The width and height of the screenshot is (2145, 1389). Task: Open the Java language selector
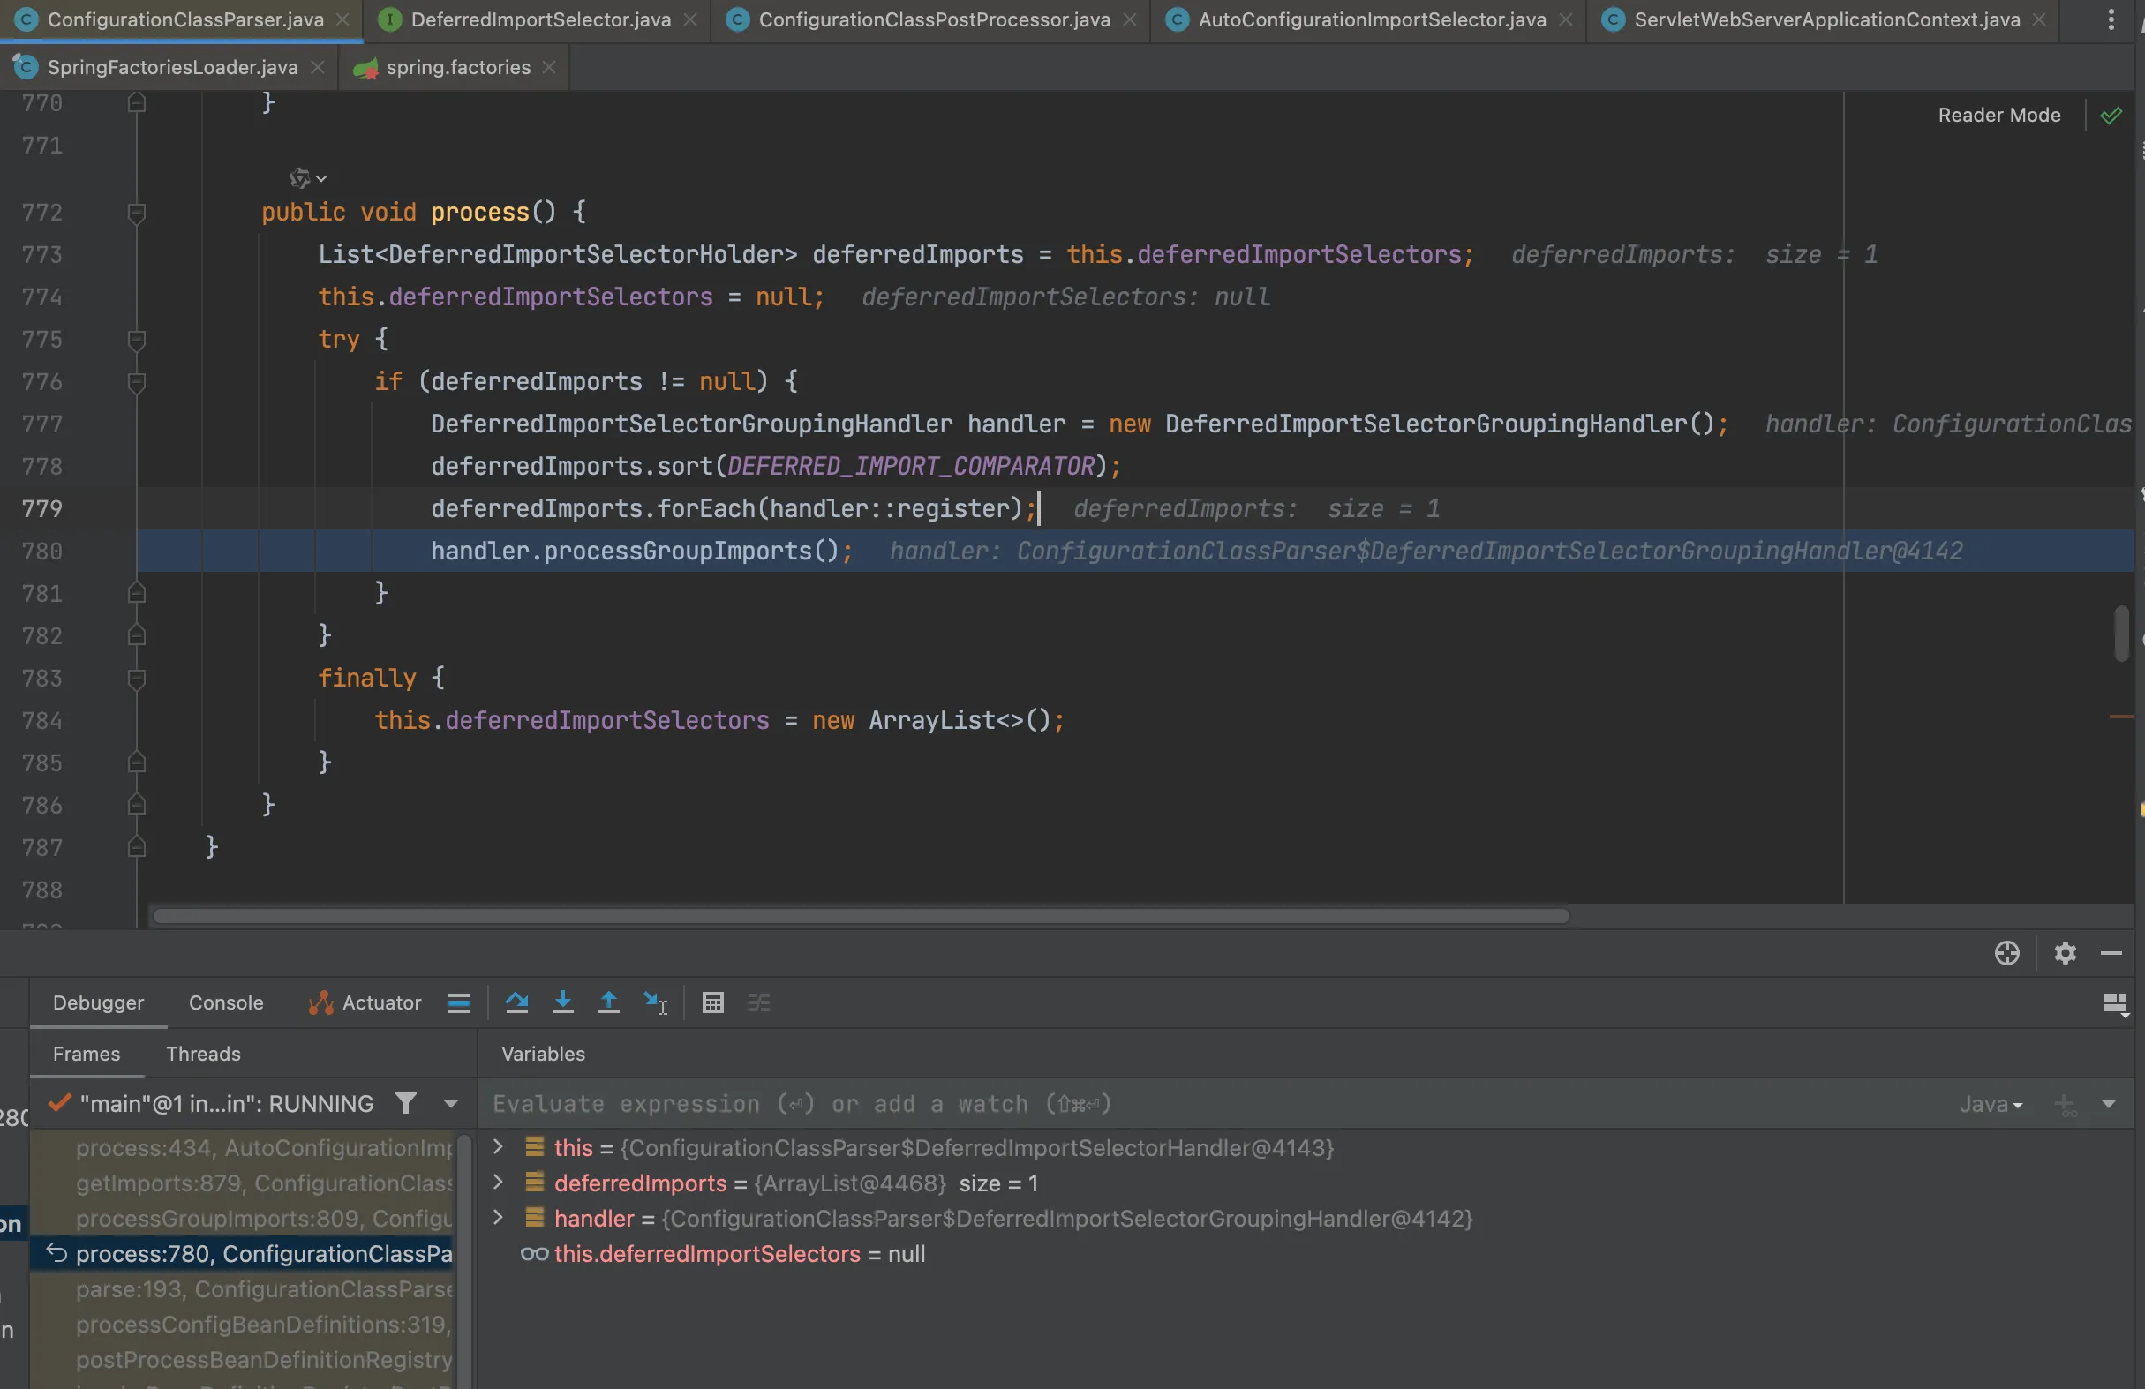pyautogui.click(x=1990, y=1104)
